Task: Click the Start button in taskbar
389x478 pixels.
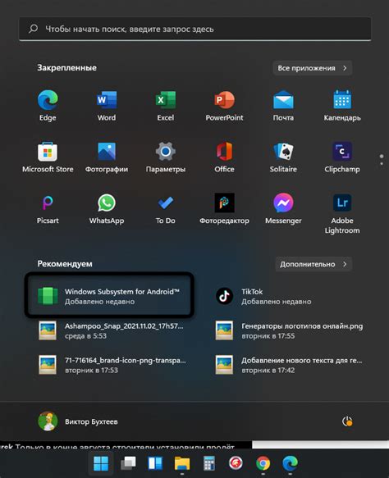Action: point(101,463)
